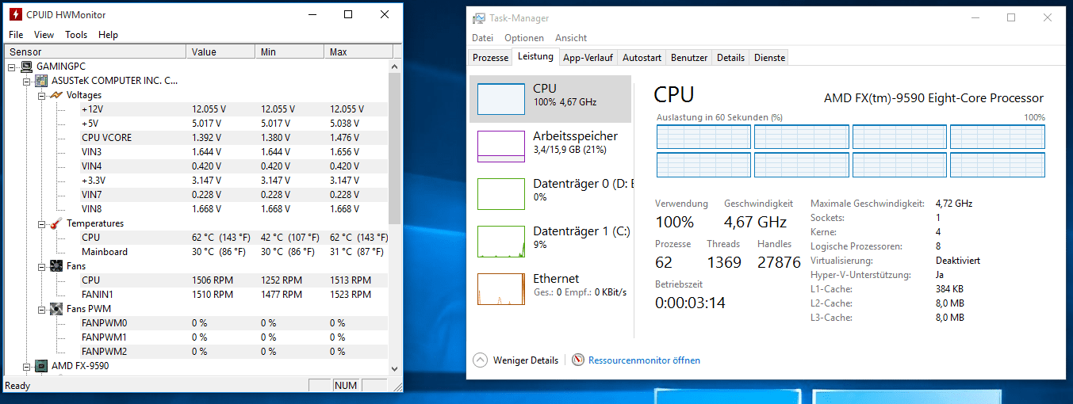Screen dimensions: 1073x404
Task: Click the Voltages category icon
Action: 56,95
